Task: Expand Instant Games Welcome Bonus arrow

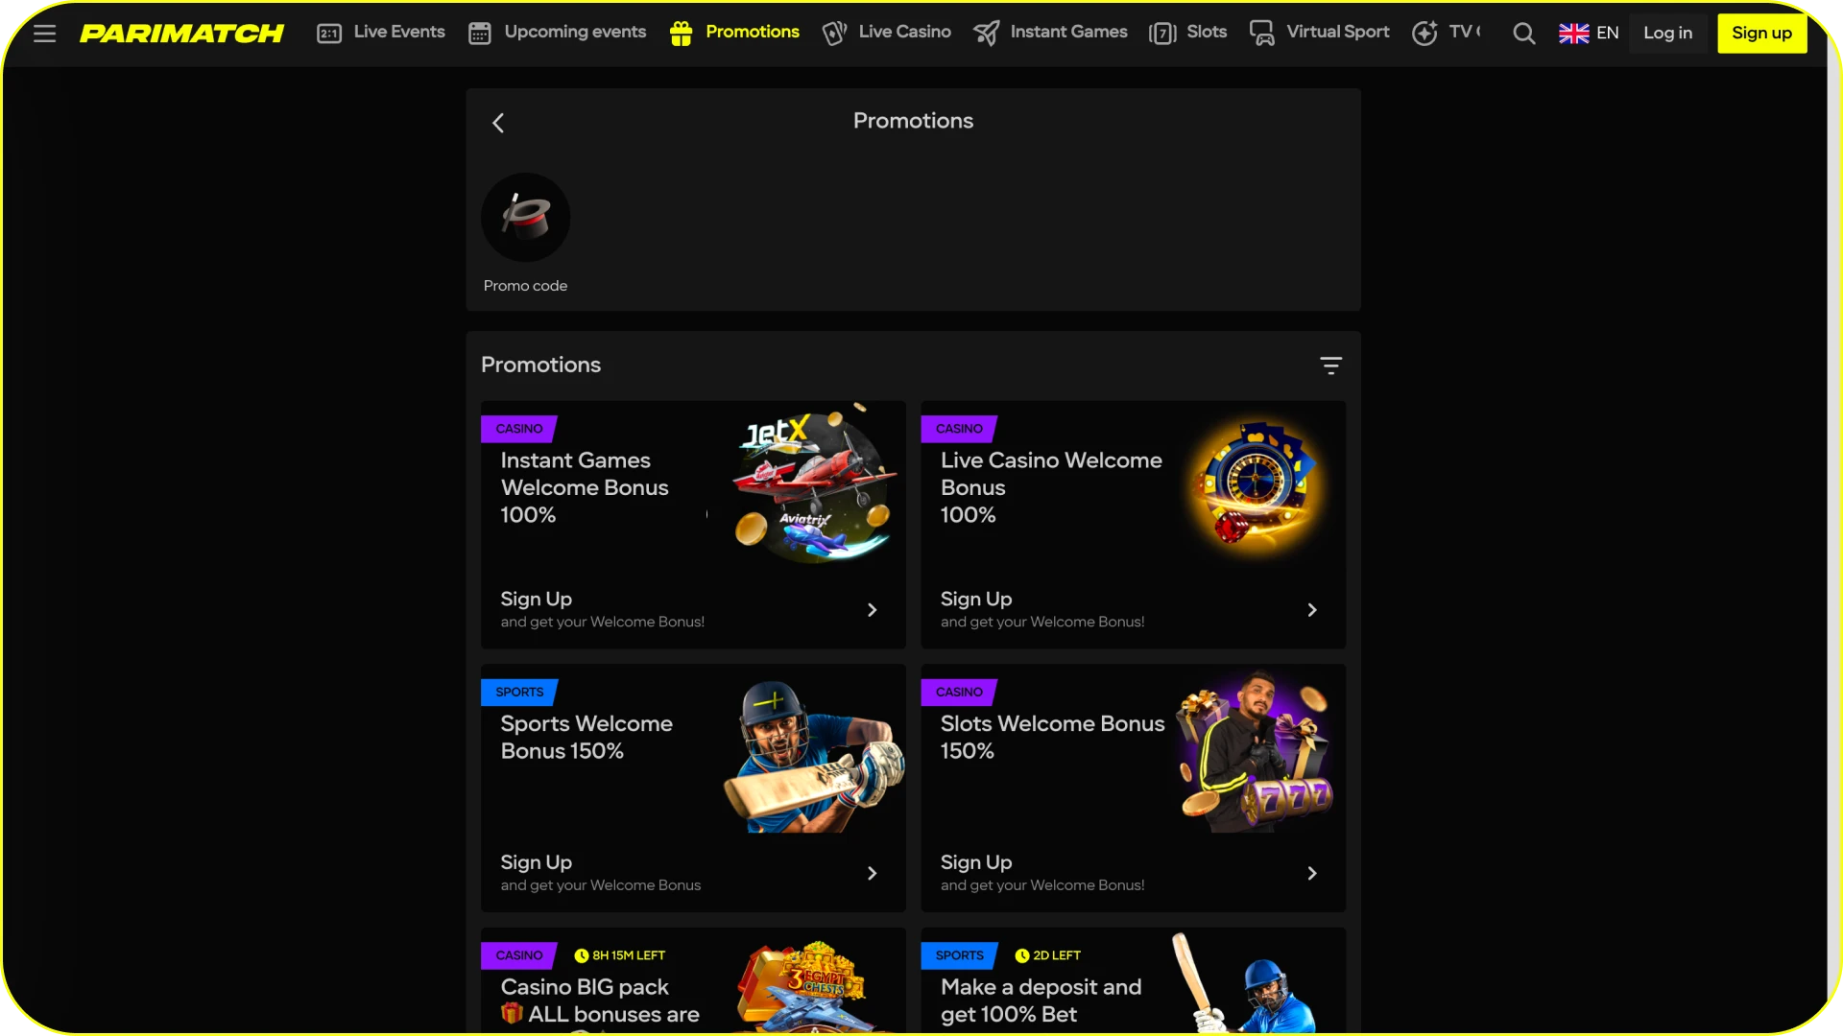Action: pyautogui.click(x=872, y=610)
